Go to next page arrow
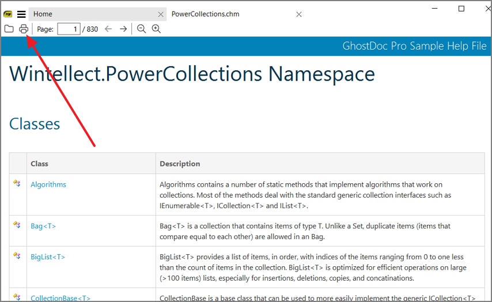The height and width of the screenshot is (302, 492). click(123, 29)
